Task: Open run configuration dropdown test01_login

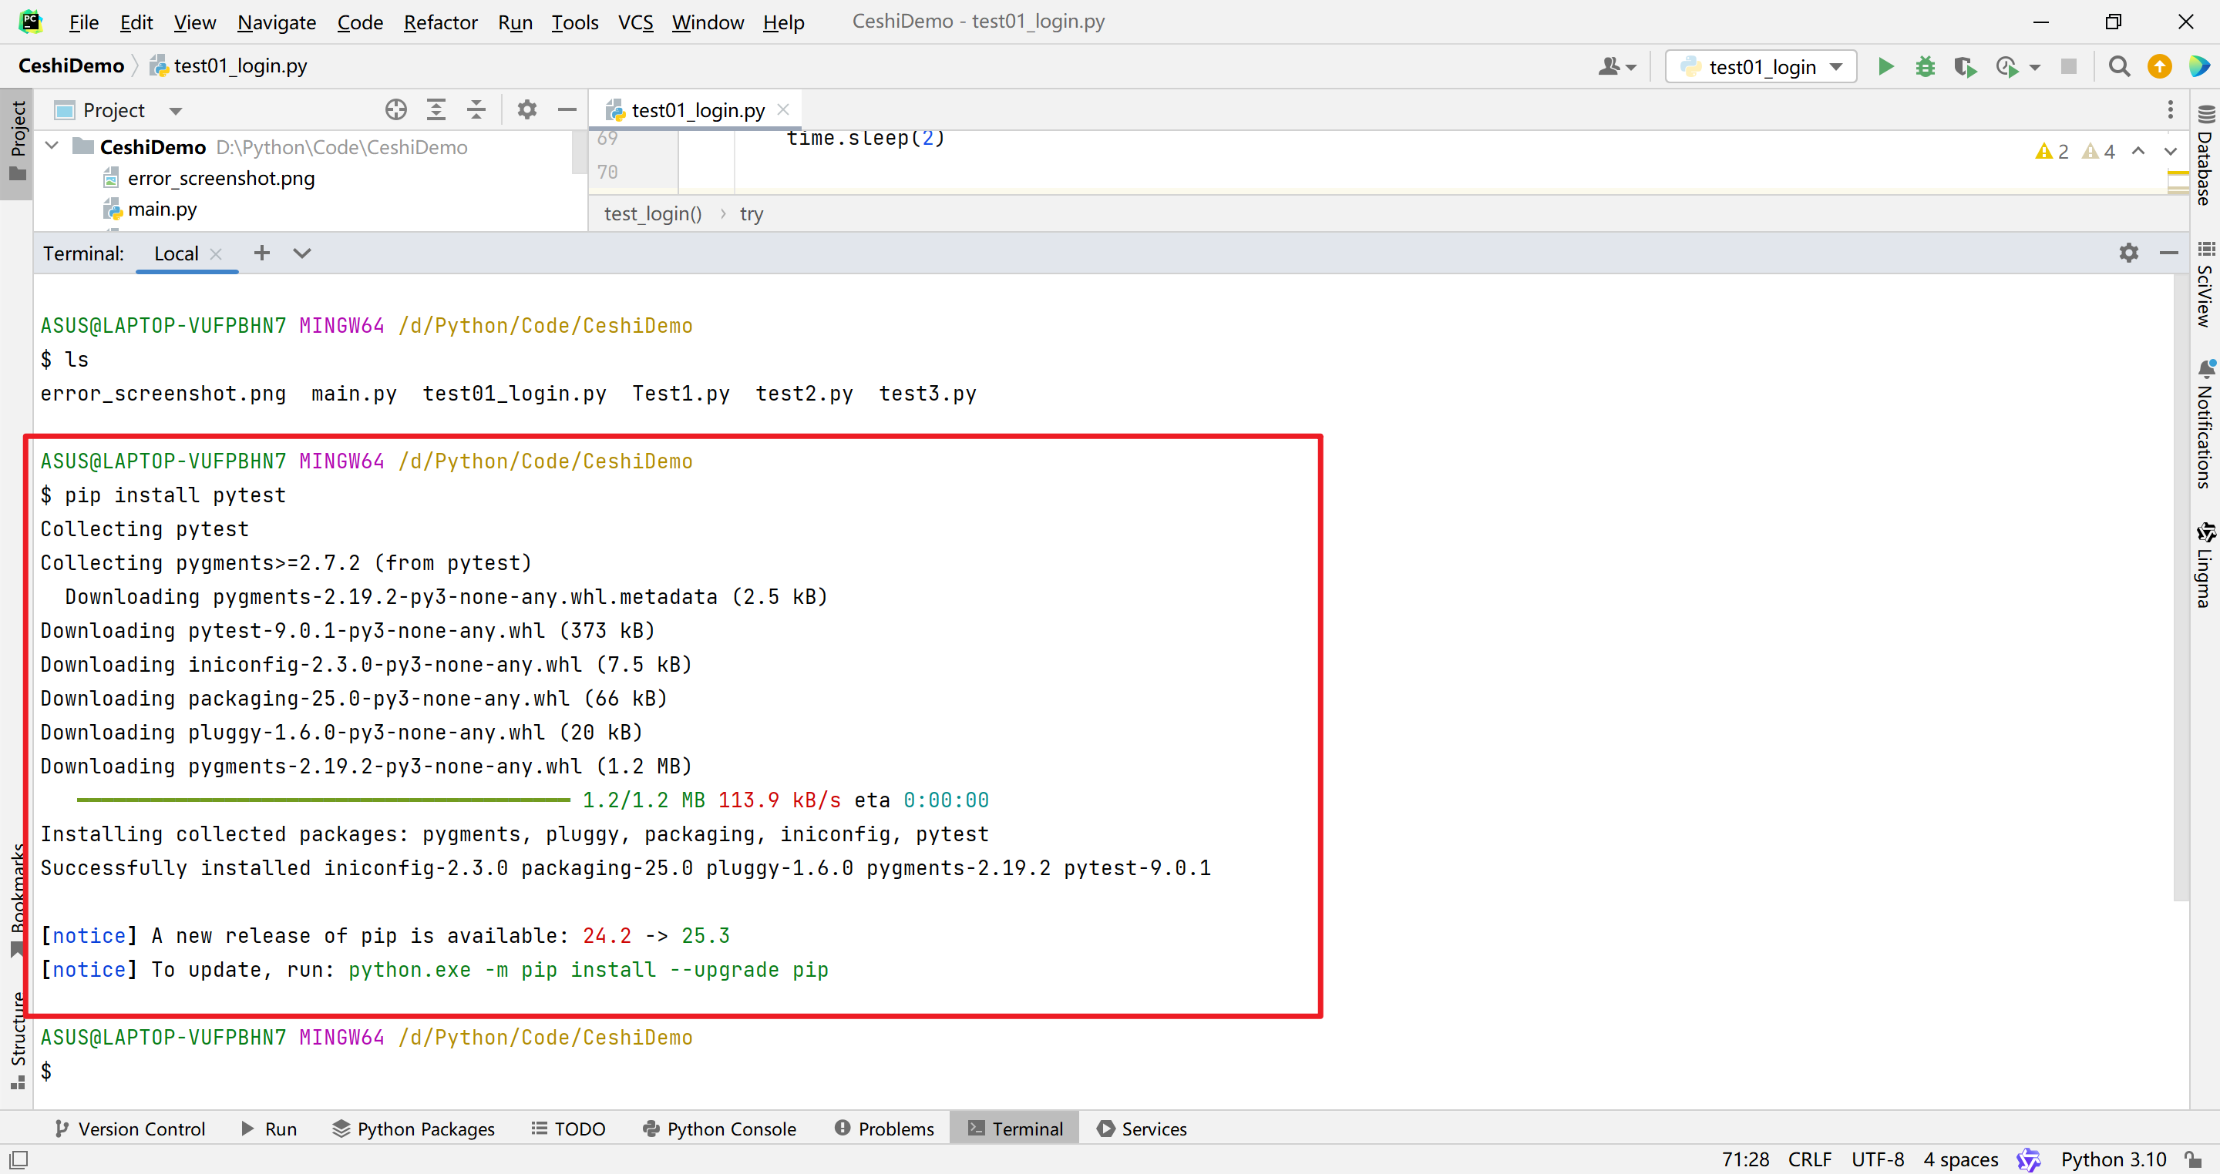Action: click(1761, 66)
